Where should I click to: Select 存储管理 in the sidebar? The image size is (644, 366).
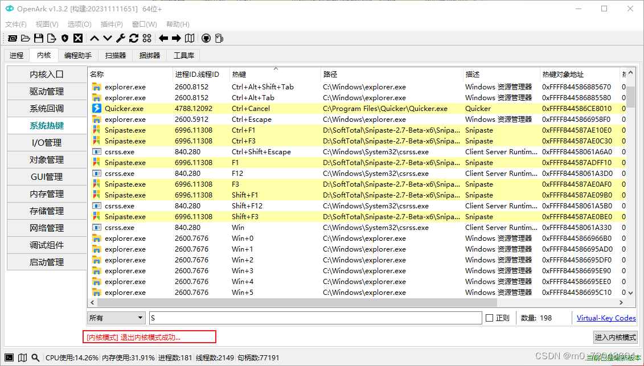pyautogui.click(x=47, y=211)
